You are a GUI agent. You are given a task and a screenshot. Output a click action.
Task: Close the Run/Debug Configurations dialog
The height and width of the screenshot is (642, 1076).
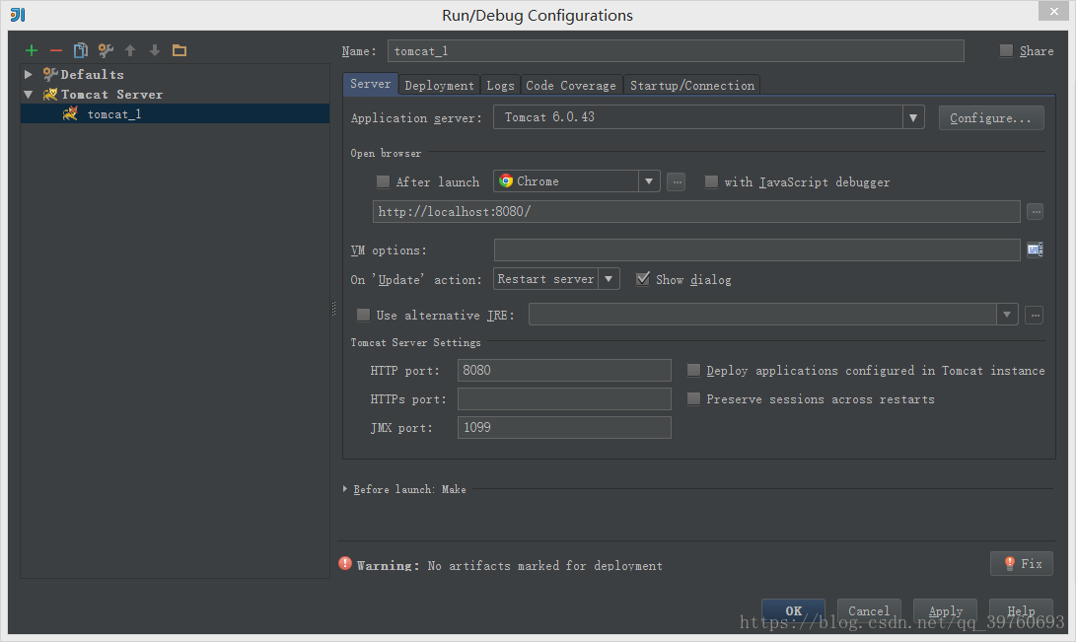pyautogui.click(x=1053, y=10)
